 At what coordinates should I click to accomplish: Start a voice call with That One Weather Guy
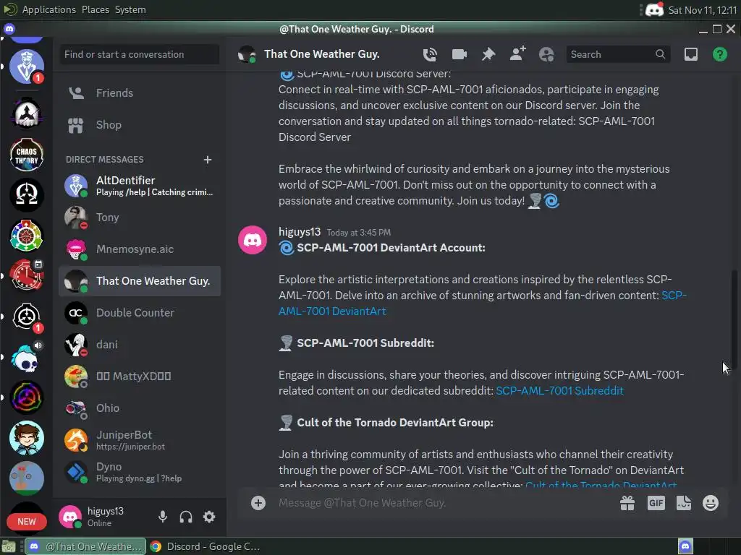point(430,55)
